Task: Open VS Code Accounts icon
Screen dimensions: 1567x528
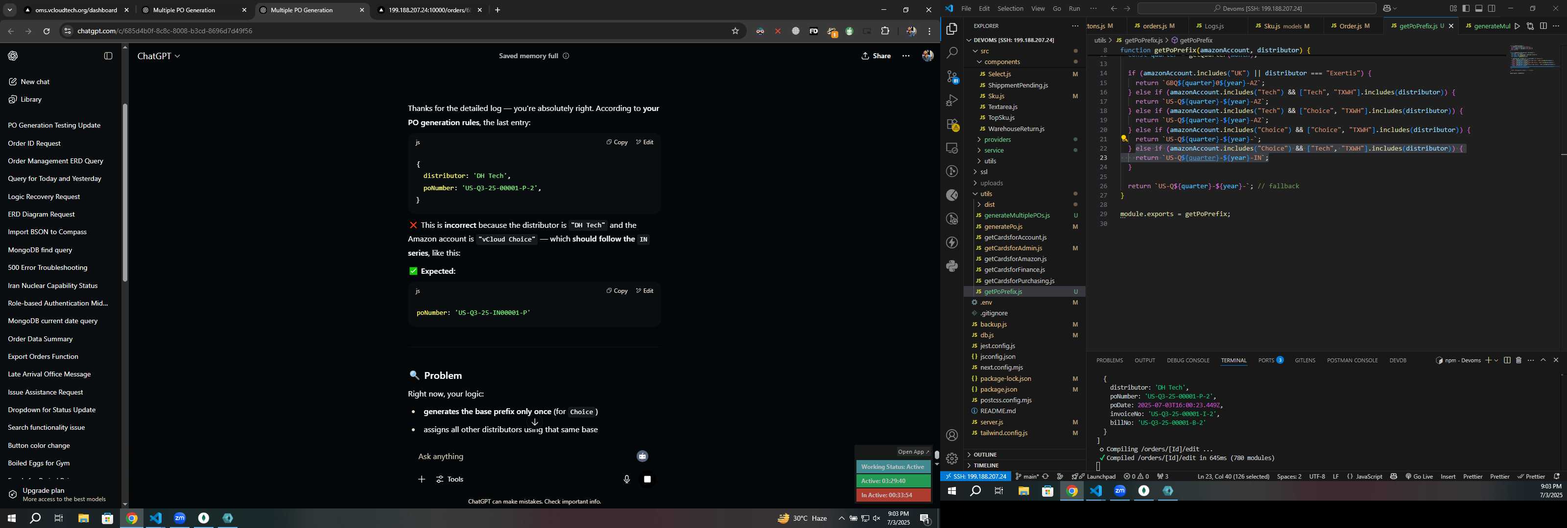Action: click(952, 435)
